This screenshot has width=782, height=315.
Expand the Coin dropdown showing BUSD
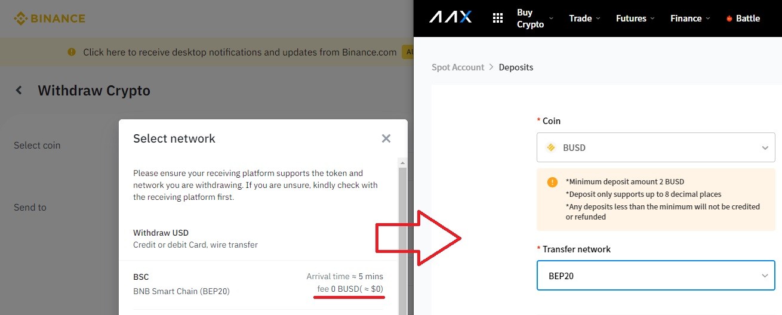point(656,147)
